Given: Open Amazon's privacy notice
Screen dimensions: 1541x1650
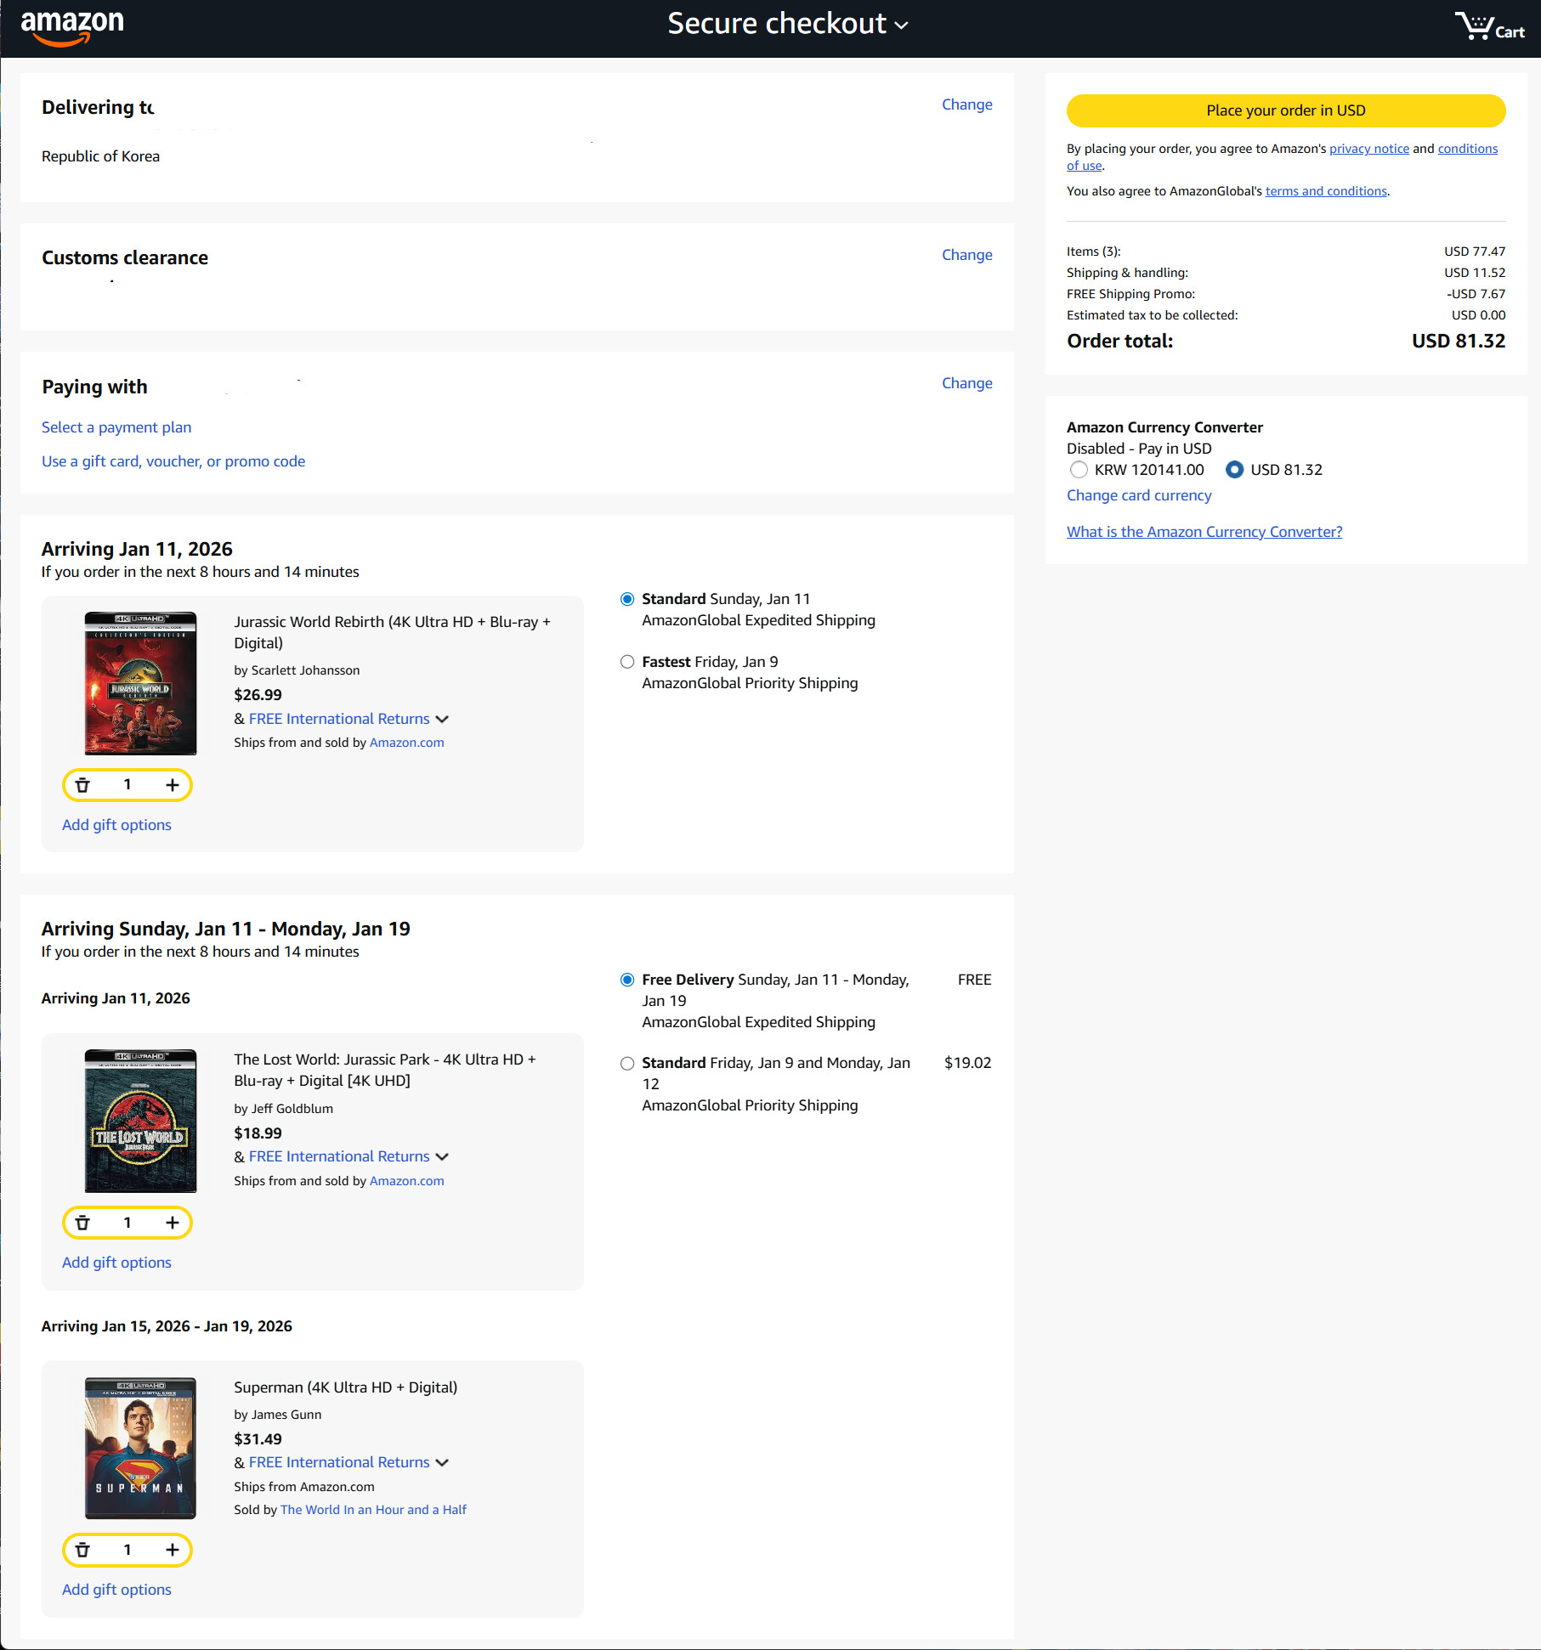Looking at the screenshot, I should click(1368, 149).
